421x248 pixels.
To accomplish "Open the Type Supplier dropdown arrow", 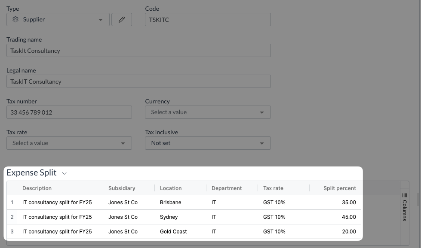I will [101, 20].
